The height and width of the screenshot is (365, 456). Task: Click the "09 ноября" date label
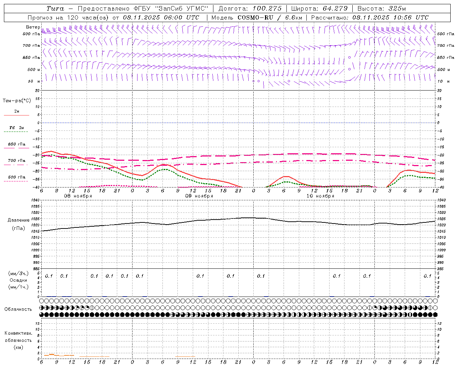pyautogui.click(x=199, y=196)
